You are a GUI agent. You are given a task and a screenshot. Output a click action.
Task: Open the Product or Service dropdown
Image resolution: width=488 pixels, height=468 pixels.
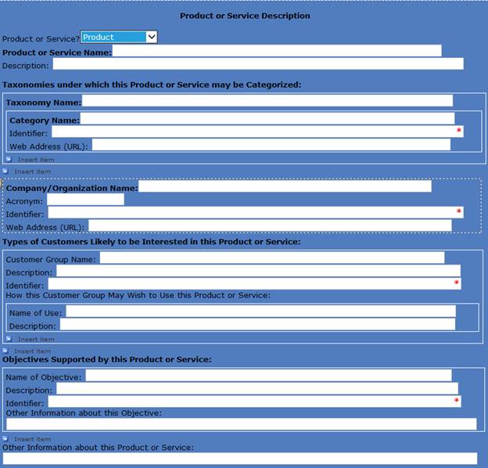pos(151,37)
